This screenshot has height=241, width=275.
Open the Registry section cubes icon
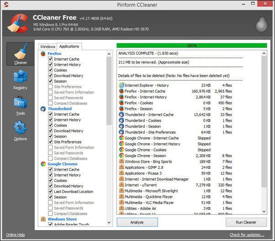(x=21, y=76)
